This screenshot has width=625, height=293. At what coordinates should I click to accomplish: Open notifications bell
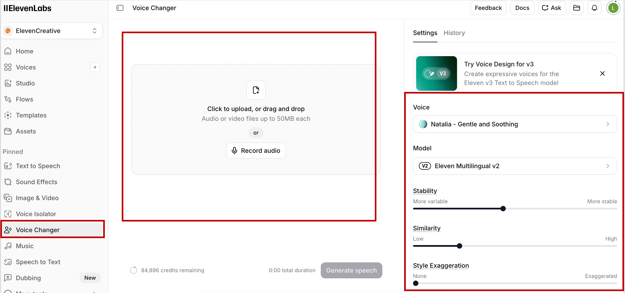pyautogui.click(x=594, y=8)
